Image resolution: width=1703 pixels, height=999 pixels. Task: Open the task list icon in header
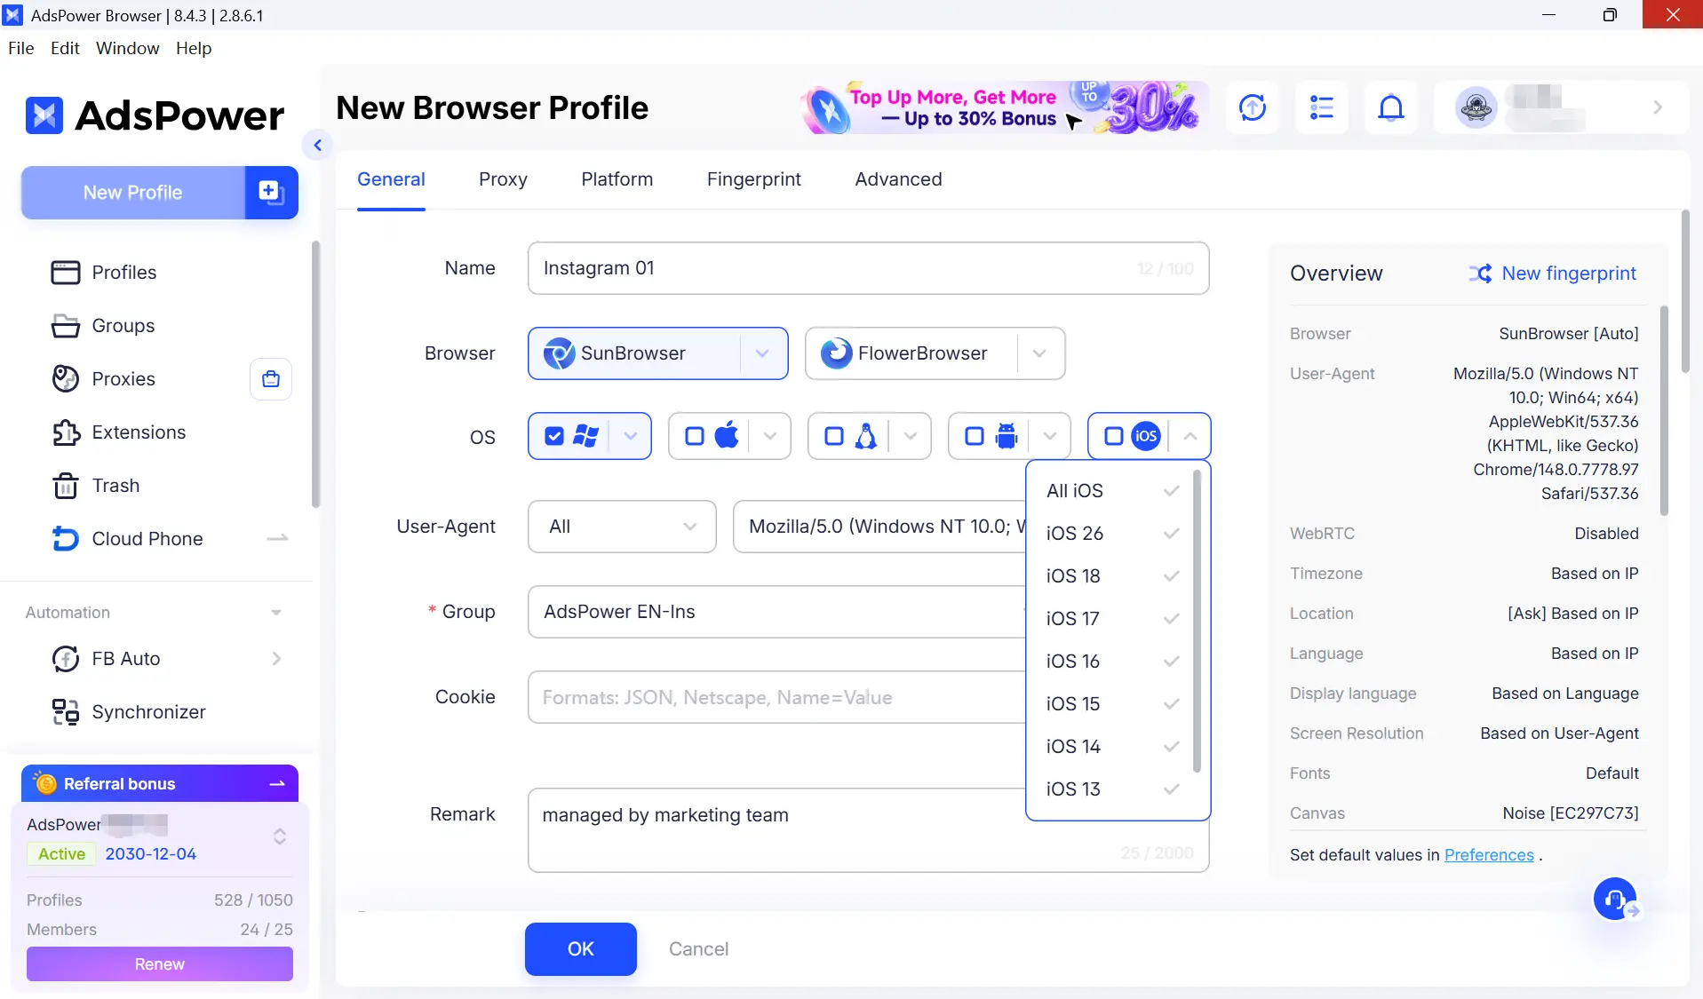coord(1322,107)
